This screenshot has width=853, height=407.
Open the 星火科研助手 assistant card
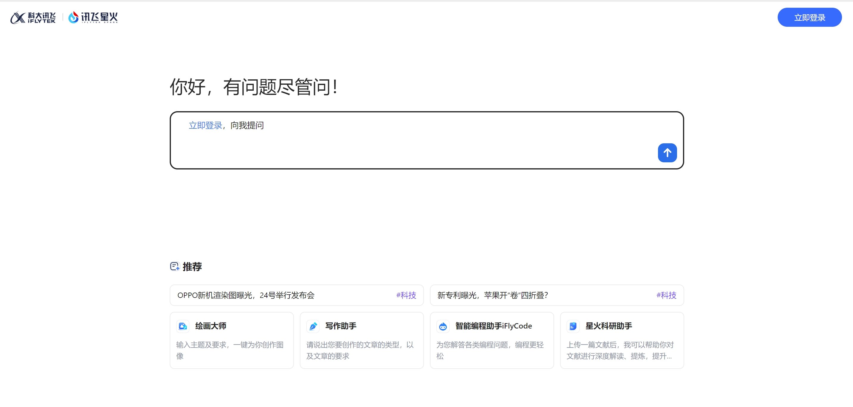[622, 340]
